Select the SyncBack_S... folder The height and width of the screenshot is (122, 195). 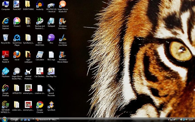(28, 39)
